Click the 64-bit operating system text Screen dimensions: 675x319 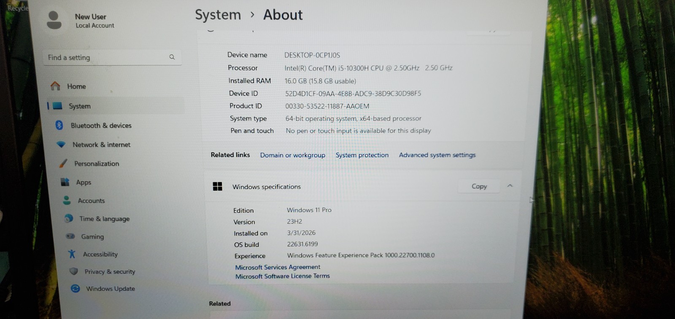[354, 118]
